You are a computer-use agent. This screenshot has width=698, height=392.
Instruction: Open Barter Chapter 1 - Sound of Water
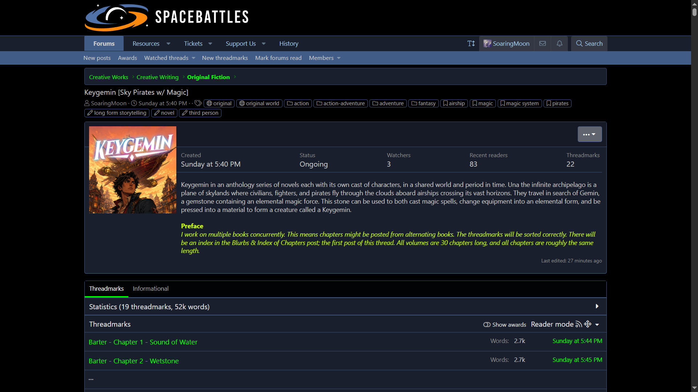click(x=143, y=342)
